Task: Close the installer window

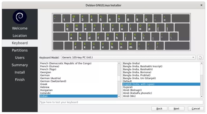Action: coord(201,5)
